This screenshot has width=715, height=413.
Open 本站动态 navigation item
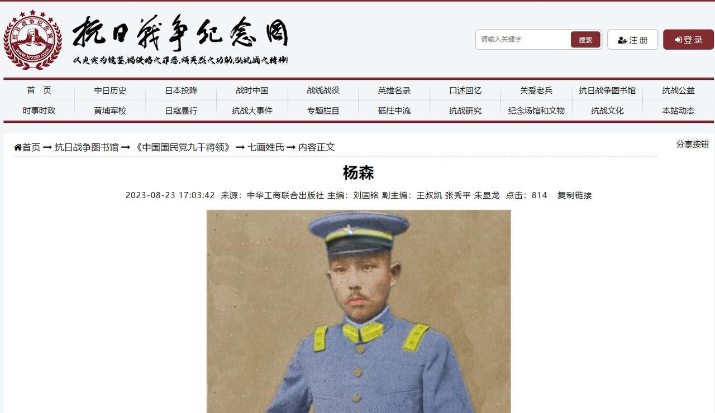coord(678,111)
